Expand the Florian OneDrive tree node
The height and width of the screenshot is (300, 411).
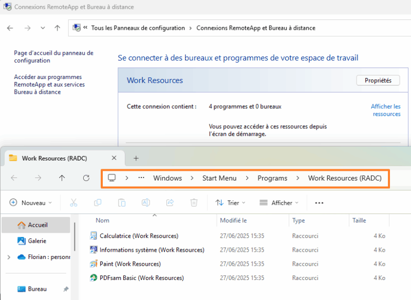9,257
